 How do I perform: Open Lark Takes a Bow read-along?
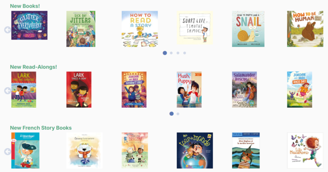tap(79, 90)
